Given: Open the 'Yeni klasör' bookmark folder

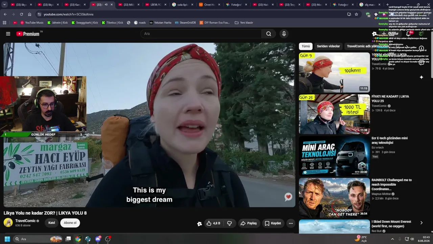Looking at the screenshot, I should (x=244, y=23).
